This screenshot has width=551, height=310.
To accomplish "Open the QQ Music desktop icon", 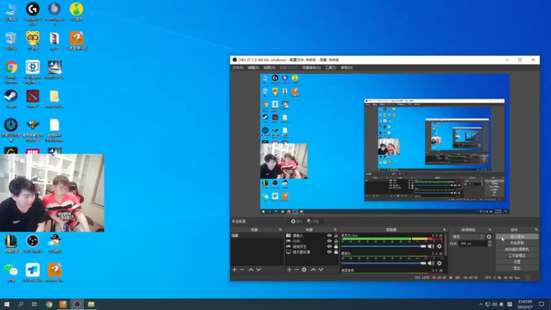I will [76, 12].
